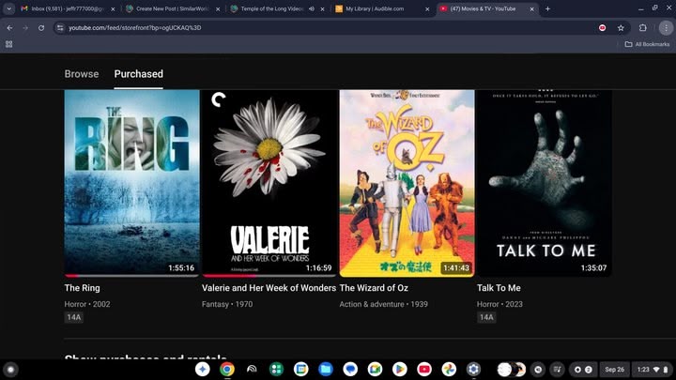Click Valerie and Her Week of Wonders title
Screen dimensions: 676x380
coord(269,288)
